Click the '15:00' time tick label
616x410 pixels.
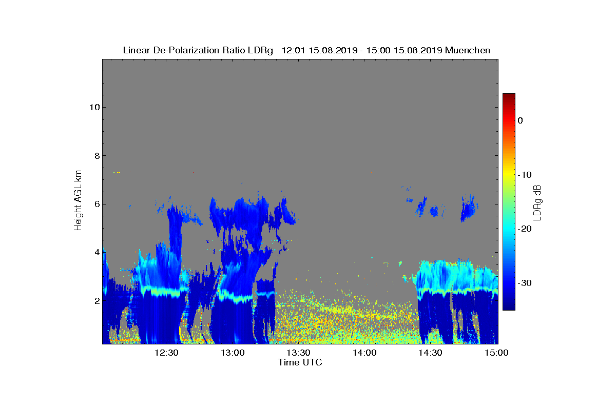click(x=496, y=353)
